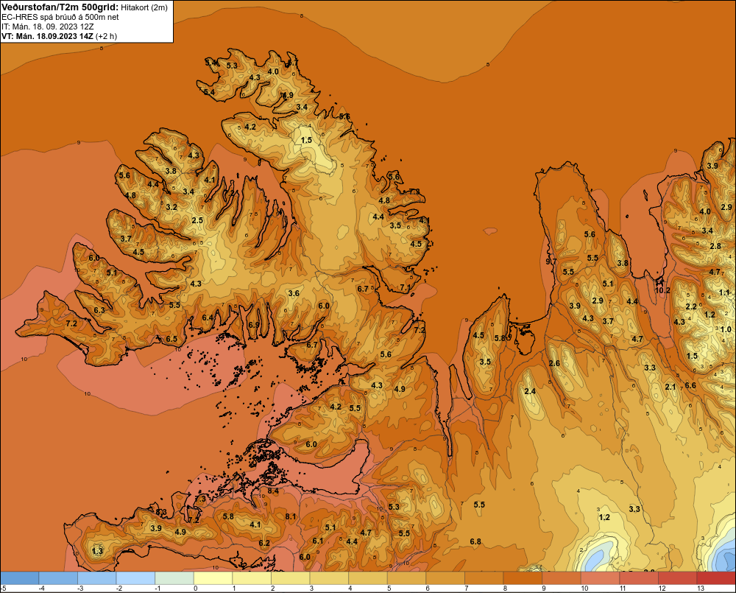Click the '6.9' temperature value on the map

point(254,325)
